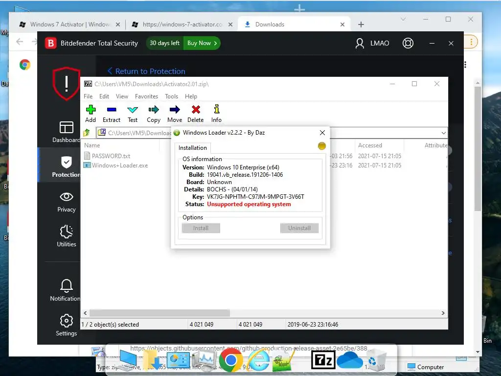
Task: Open Bitdefender Utilities section
Action: [66, 236]
